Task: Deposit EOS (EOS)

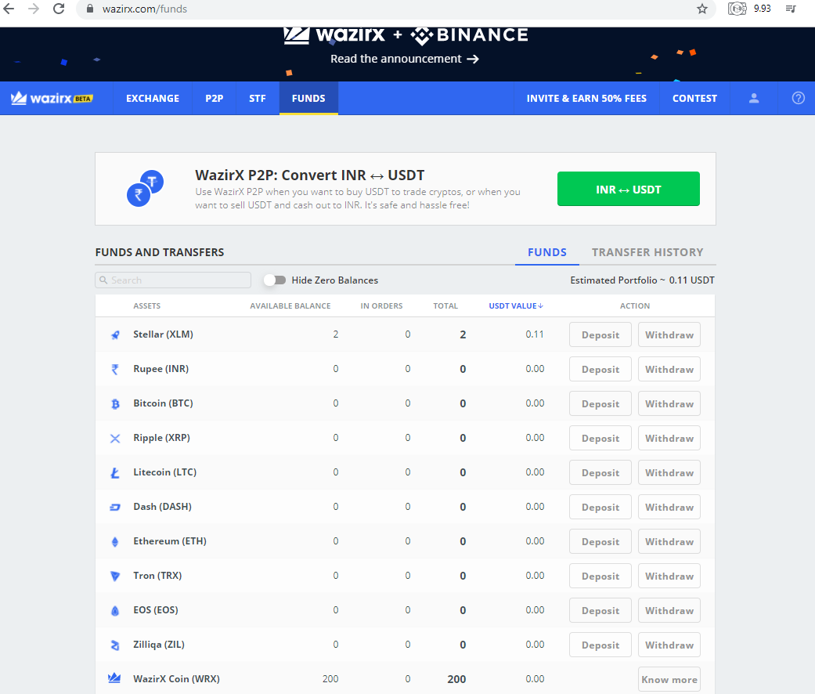Action: coord(600,610)
